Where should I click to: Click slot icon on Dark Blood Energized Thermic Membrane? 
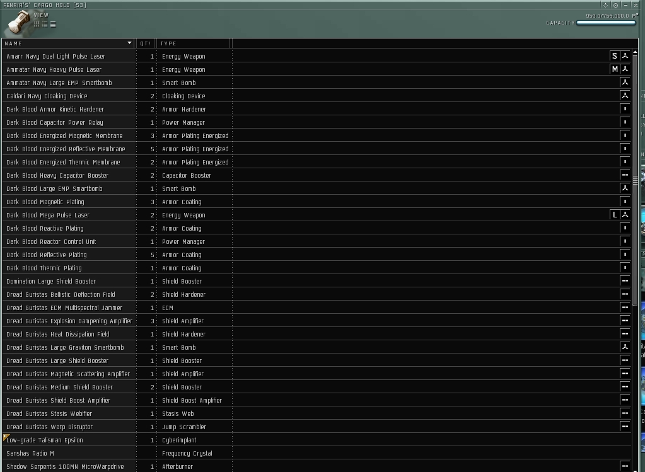point(625,161)
